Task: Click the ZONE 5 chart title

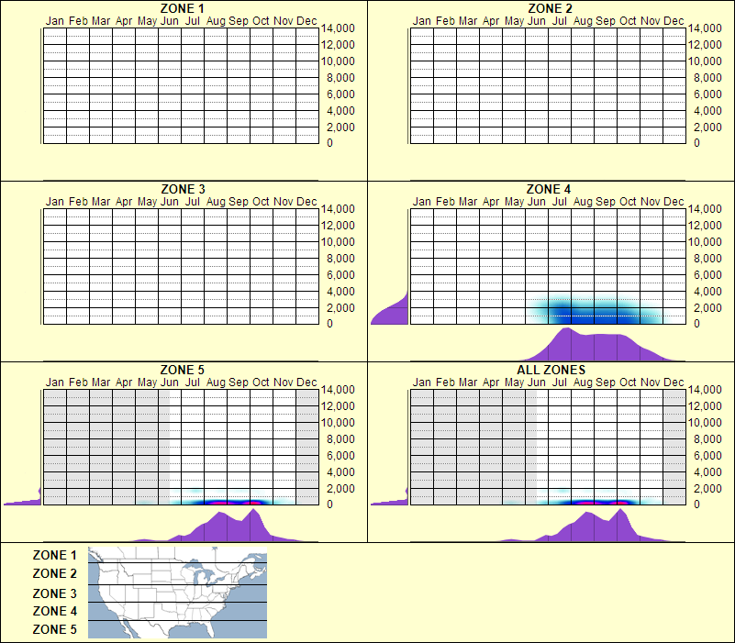Action: coord(181,370)
